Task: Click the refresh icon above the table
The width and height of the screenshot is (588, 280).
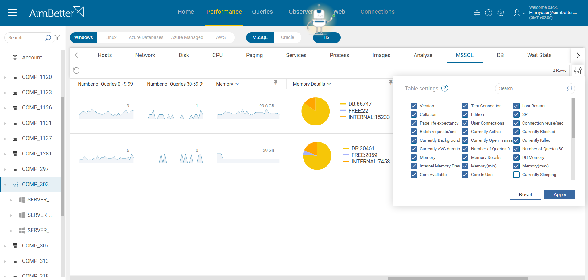Action: (76, 71)
